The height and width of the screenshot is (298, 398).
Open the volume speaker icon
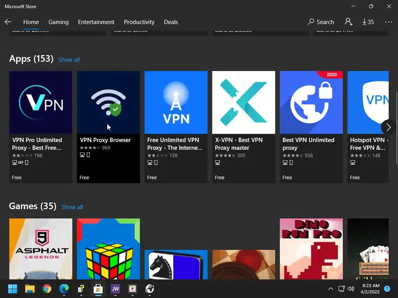(351, 289)
